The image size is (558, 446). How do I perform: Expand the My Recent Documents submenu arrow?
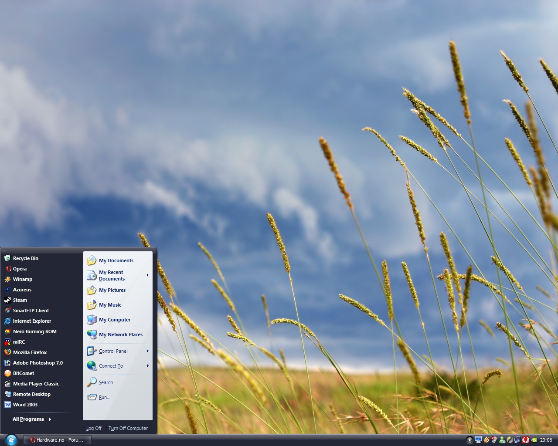tap(148, 275)
